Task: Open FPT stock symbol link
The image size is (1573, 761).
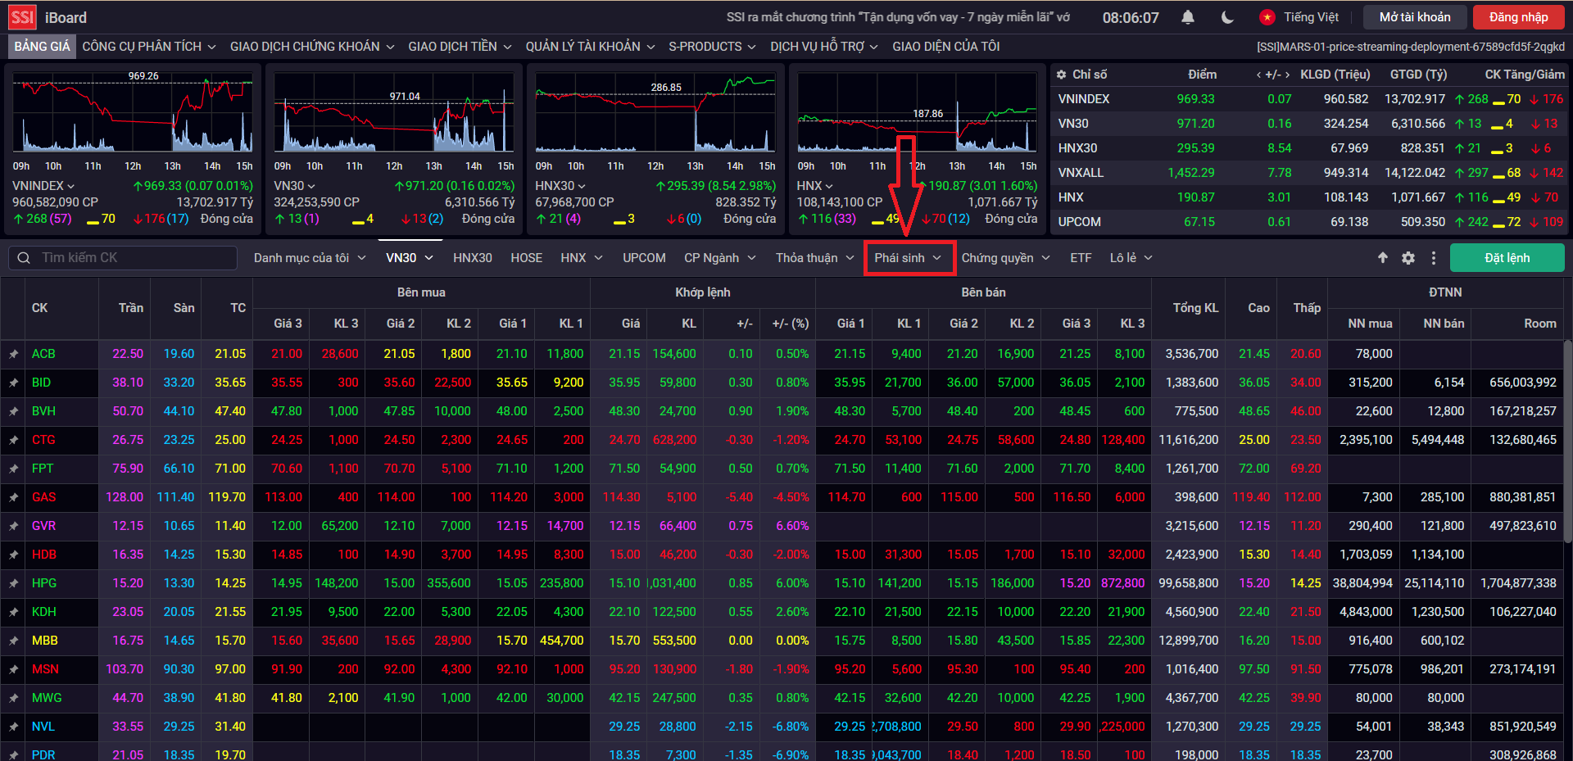Action: tap(43, 469)
